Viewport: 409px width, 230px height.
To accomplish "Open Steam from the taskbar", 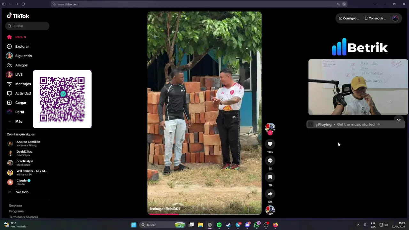I will click(228, 225).
